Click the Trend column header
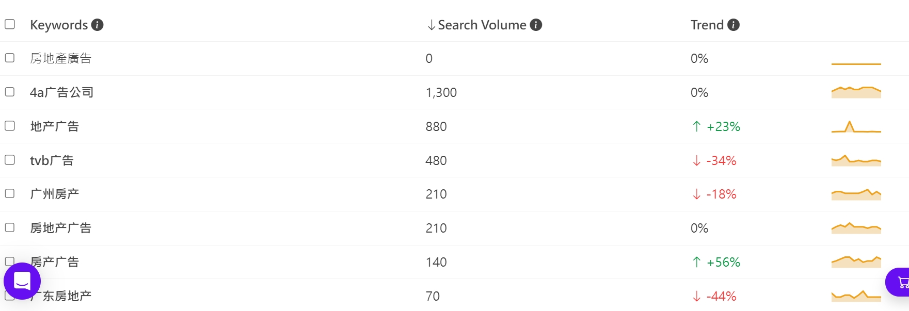 (x=707, y=25)
